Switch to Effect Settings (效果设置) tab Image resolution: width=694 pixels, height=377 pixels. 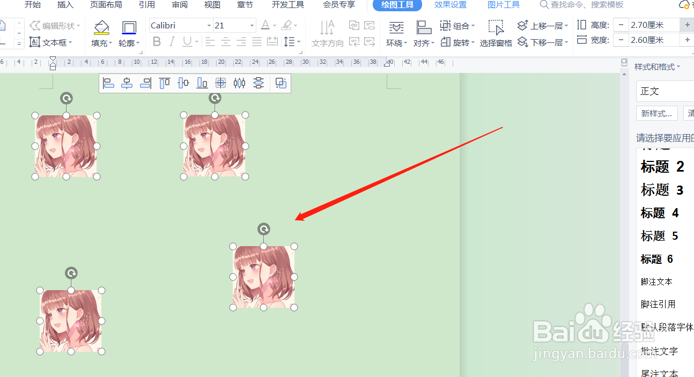pyautogui.click(x=451, y=5)
